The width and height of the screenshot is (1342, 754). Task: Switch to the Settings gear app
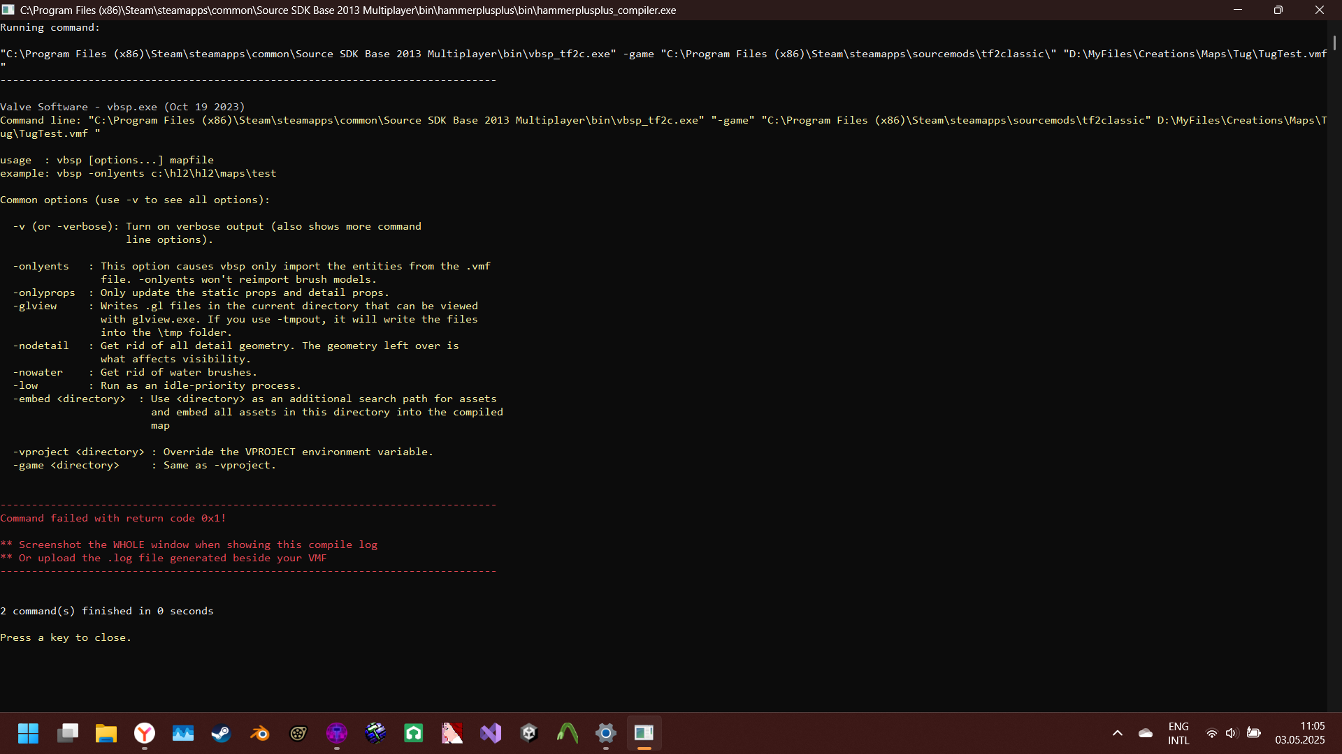pos(606,733)
